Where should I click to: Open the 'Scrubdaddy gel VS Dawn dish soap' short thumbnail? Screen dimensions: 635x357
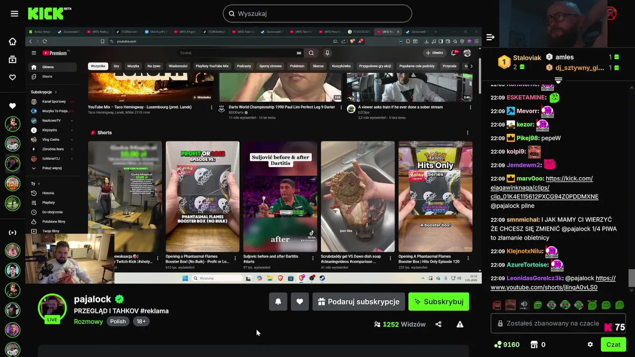(358, 196)
